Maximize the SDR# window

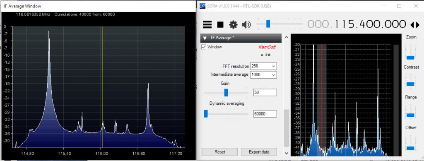(399, 6)
